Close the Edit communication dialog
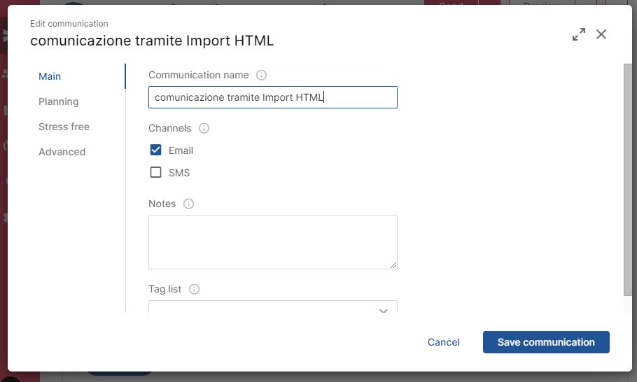637x382 pixels. (x=601, y=34)
